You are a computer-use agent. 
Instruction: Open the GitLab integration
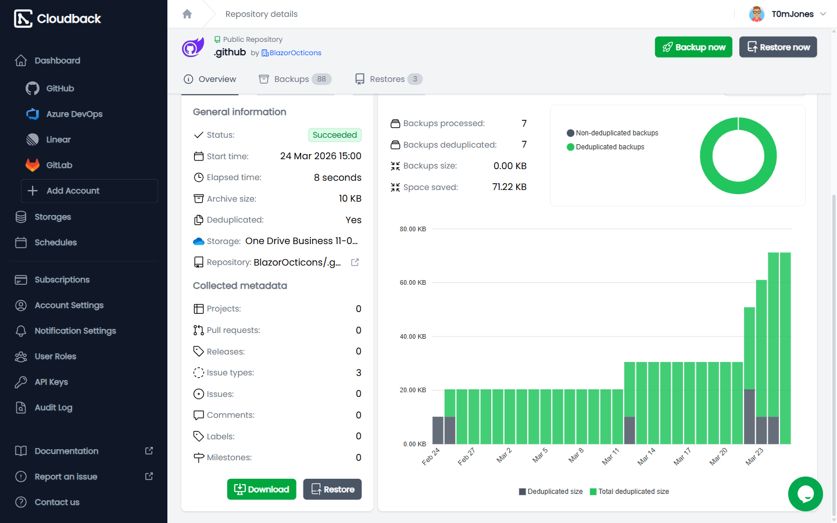click(59, 165)
